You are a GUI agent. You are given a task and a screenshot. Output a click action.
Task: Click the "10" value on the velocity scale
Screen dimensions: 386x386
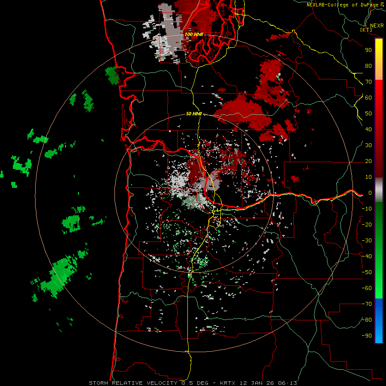(368, 177)
